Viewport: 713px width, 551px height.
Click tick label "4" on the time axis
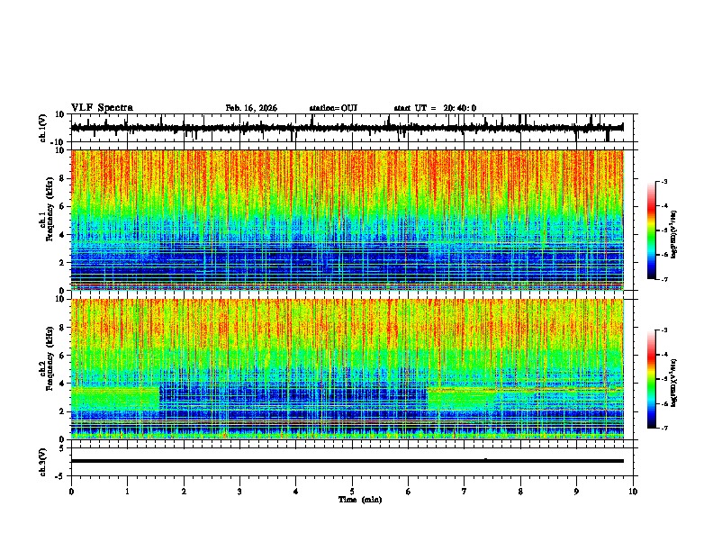coord(296,492)
